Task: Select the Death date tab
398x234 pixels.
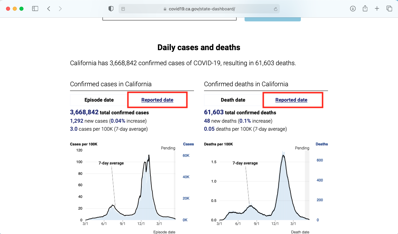Action: 233,100
